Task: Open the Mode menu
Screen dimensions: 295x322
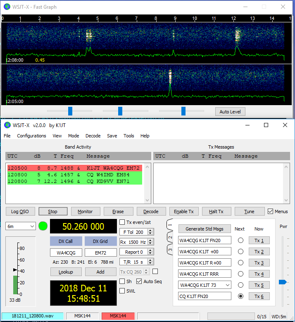Action: (74, 136)
